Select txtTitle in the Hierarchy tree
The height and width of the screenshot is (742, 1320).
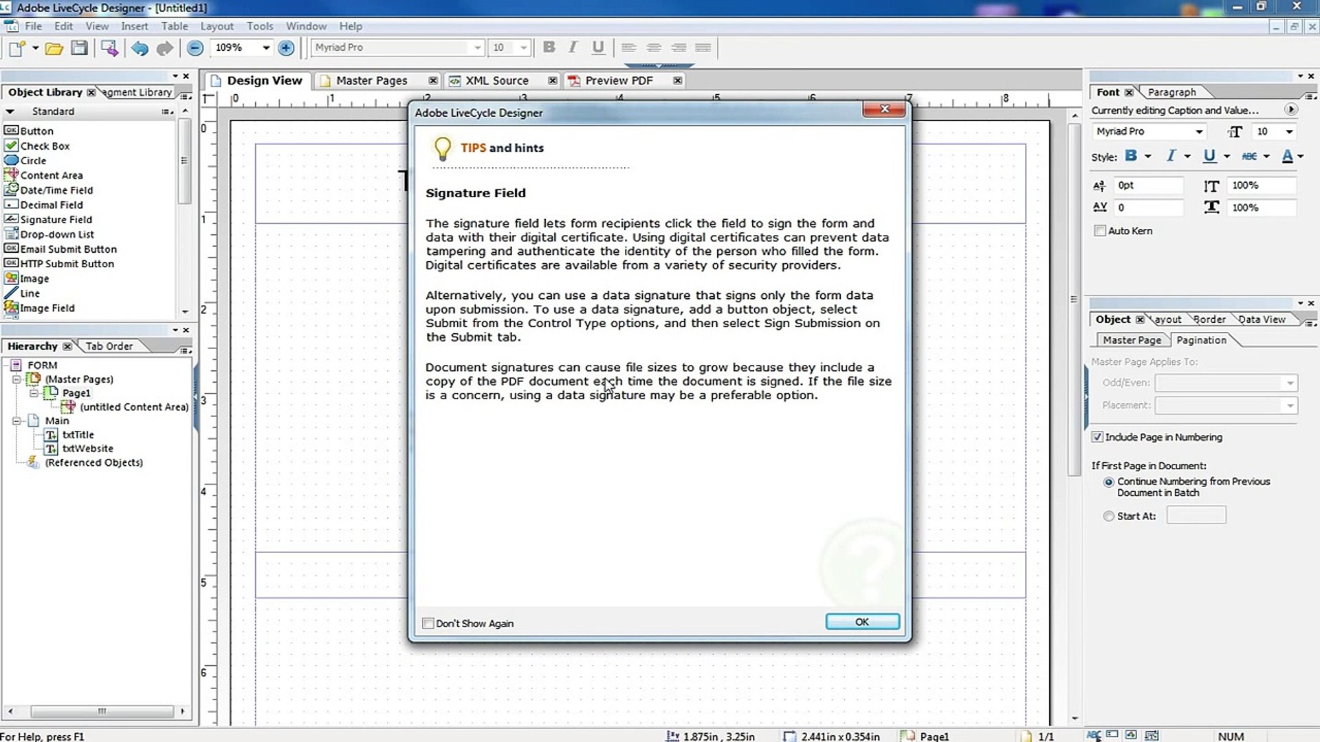pyautogui.click(x=78, y=435)
